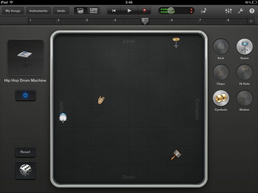Select the Snare drum icon
Viewport: 258px width, 193px height.
point(244,47)
